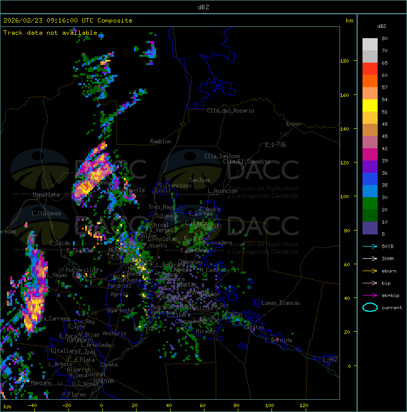Click the '140' tick on the vertical axis
407x412 pixels.
(x=344, y=129)
